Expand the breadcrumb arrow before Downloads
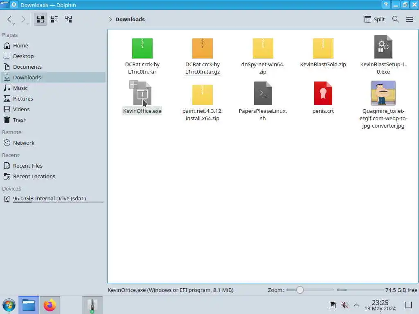The height and width of the screenshot is (314, 419). click(x=110, y=19)
